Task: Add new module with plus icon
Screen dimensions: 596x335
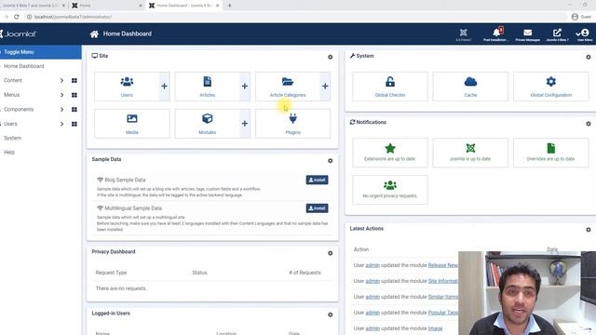Action: pyautogui.click(x=245, y=124)
